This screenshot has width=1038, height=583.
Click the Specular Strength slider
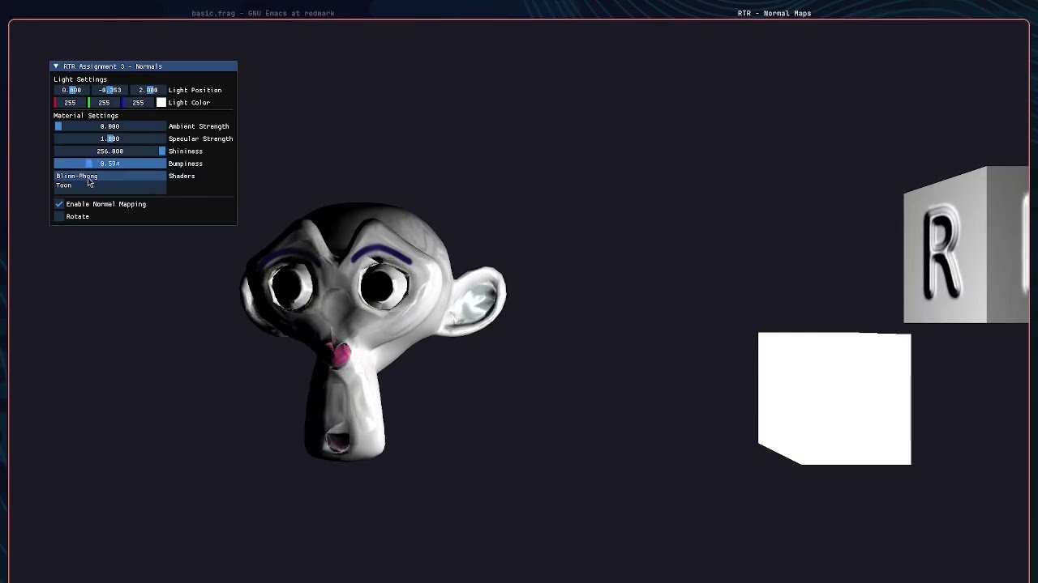tap(109, 138)
